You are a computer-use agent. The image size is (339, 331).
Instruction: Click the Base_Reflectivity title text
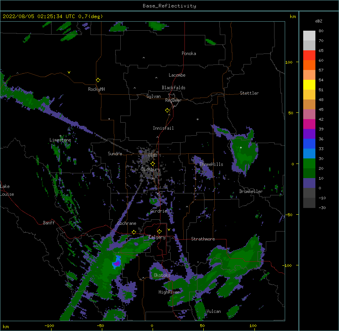[x=169, y=6]
